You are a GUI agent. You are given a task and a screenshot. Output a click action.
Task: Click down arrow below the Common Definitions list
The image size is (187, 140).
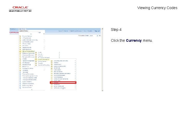(x=63, y=89)
